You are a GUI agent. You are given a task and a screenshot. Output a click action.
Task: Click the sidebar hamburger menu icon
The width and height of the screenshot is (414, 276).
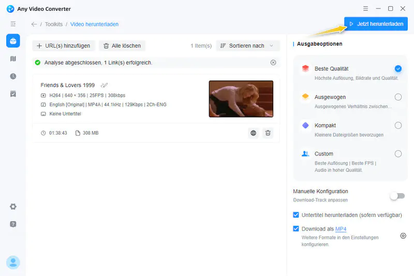(x=13, y=24)
